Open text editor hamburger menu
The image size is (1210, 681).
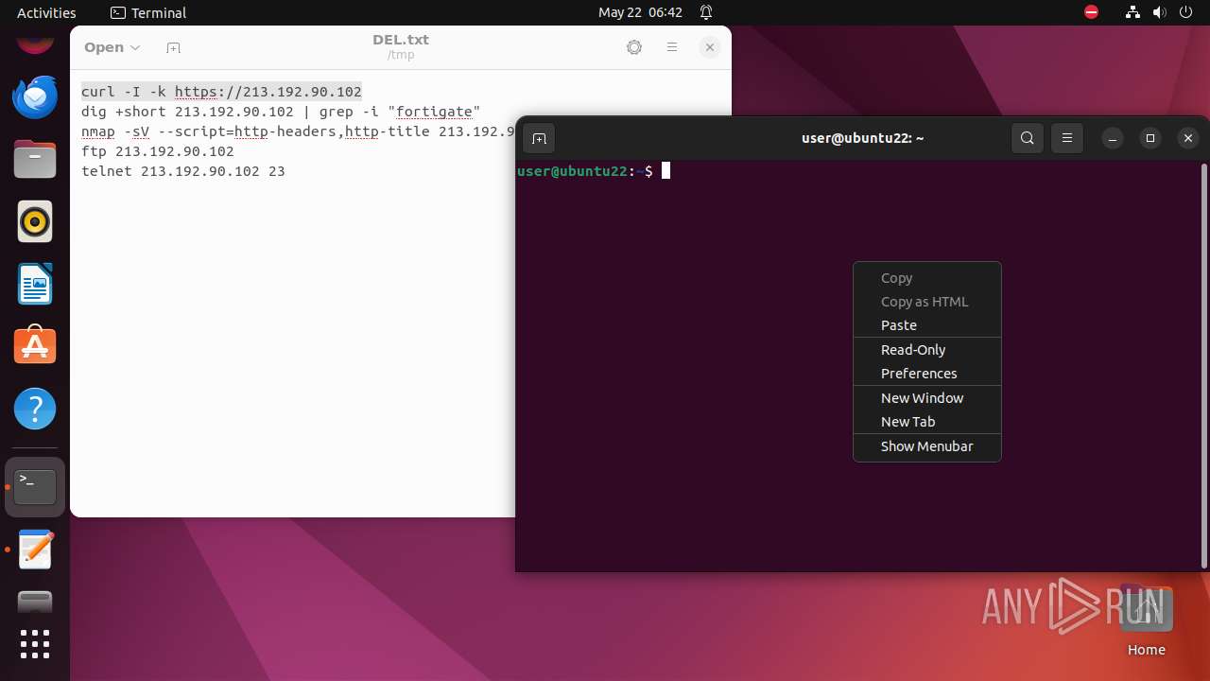(672, 47)
